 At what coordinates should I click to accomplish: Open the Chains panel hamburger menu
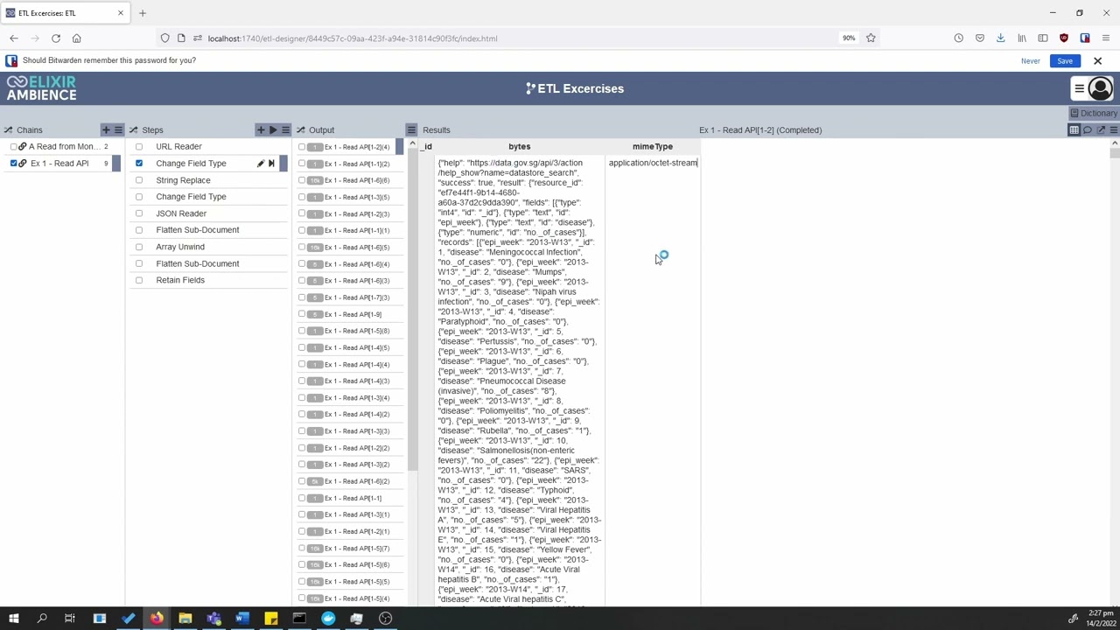click(x=118, y=129)
